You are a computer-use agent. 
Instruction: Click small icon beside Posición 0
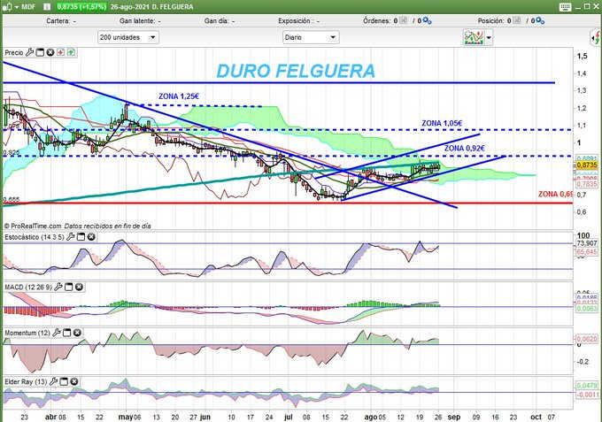[517, 20]
